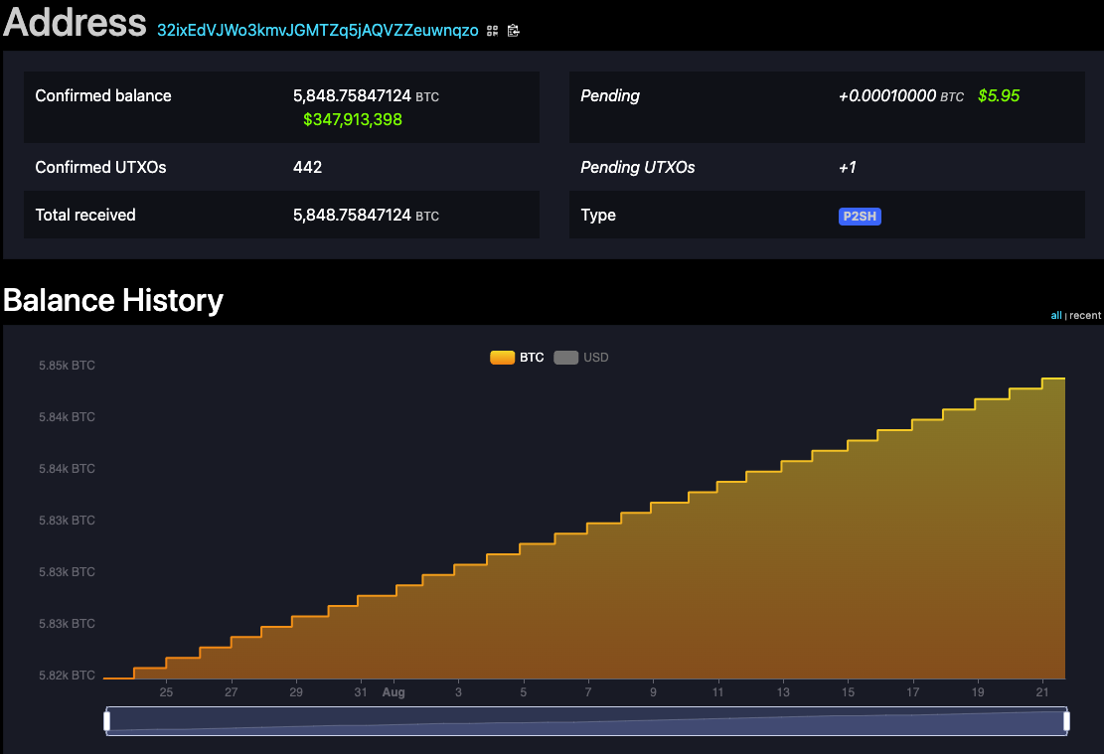Click the middle of the range selector bar
The height and width of the screenshot is (754, 1104).
pos(586,721)
